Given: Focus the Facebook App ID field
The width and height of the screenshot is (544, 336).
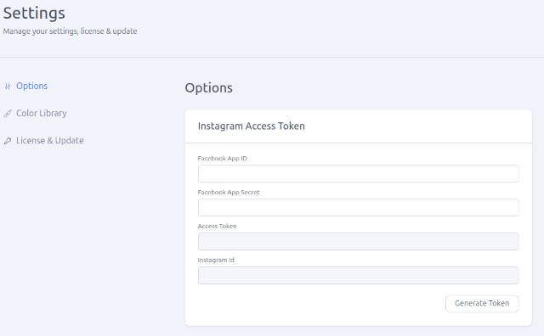Looking at the screenshot, I should point(359,174).
